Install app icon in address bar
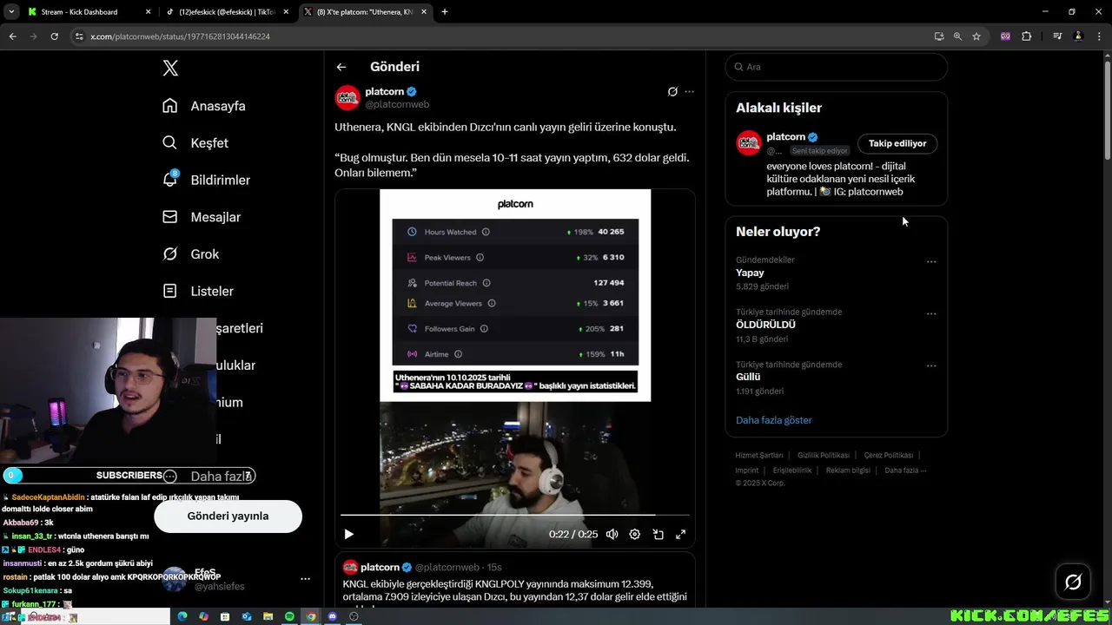Image resolution: width=1112 pixels, height=625 pixels. (939, 36)
